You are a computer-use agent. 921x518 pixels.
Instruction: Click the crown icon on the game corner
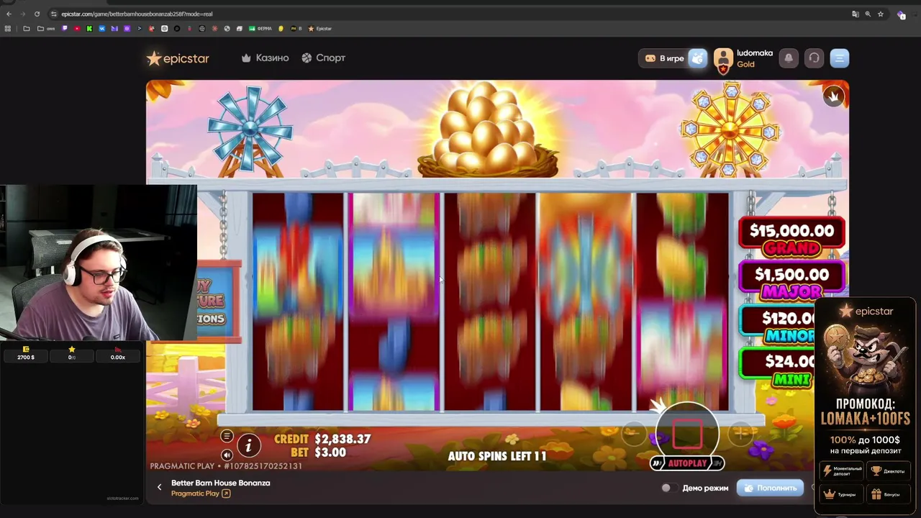click(x=834, y=96)
